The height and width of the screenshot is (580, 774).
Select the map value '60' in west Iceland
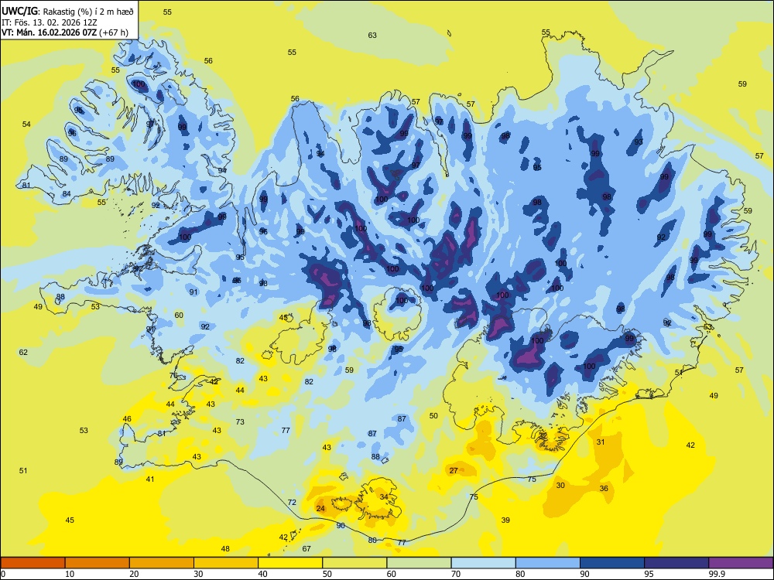pos(179,316)
